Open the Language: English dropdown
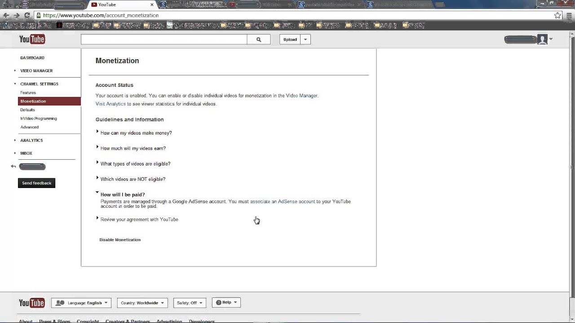The height and width of the screenshot is (323, 575). (81, 303)
